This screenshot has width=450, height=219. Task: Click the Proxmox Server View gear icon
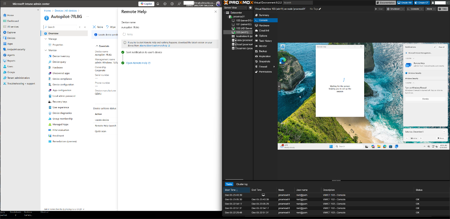tap(250, 8)
